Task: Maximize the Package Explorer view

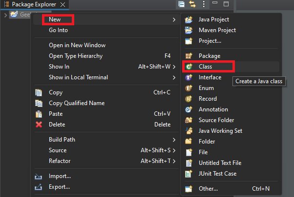Action: [x=226, y=4]
